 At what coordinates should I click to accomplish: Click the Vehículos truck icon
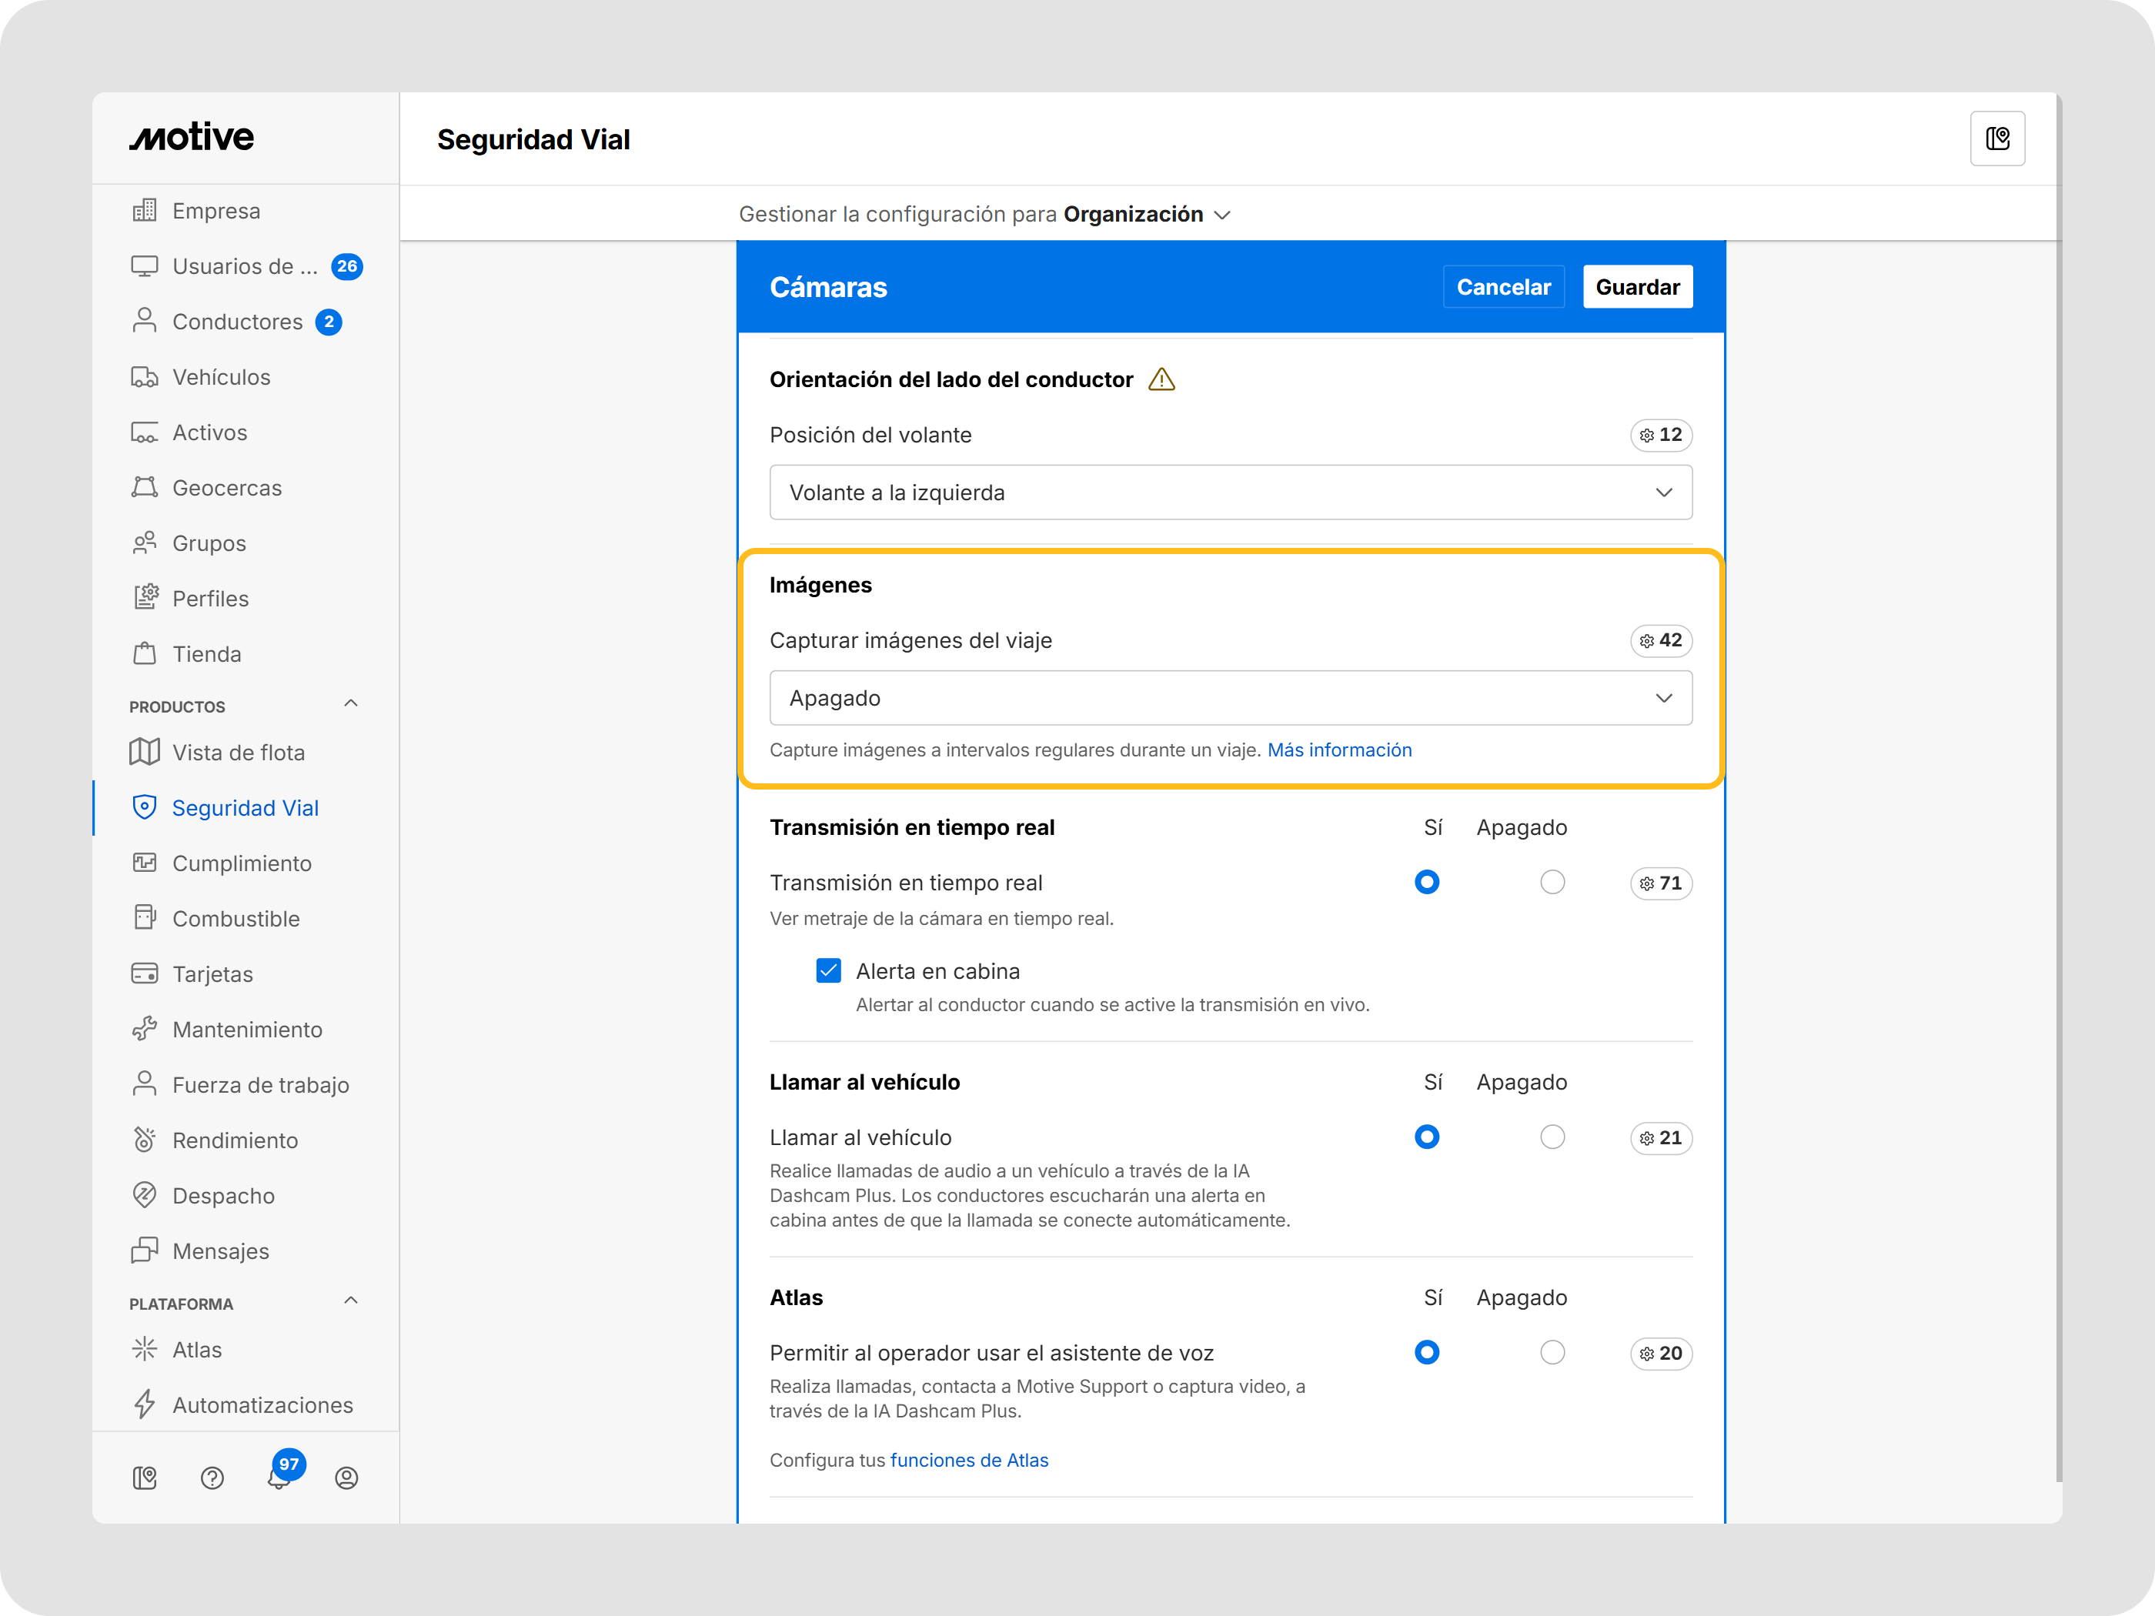(x=144, y=377)
